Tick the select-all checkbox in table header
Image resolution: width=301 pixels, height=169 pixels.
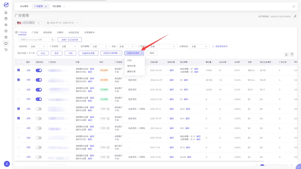point(19,62)
